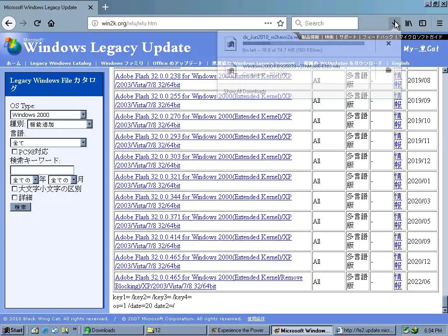Image resolution: width=448 pixels, height=336 pixels.
Task: Open the hamburger application menu
Action: tap(440, 24)
